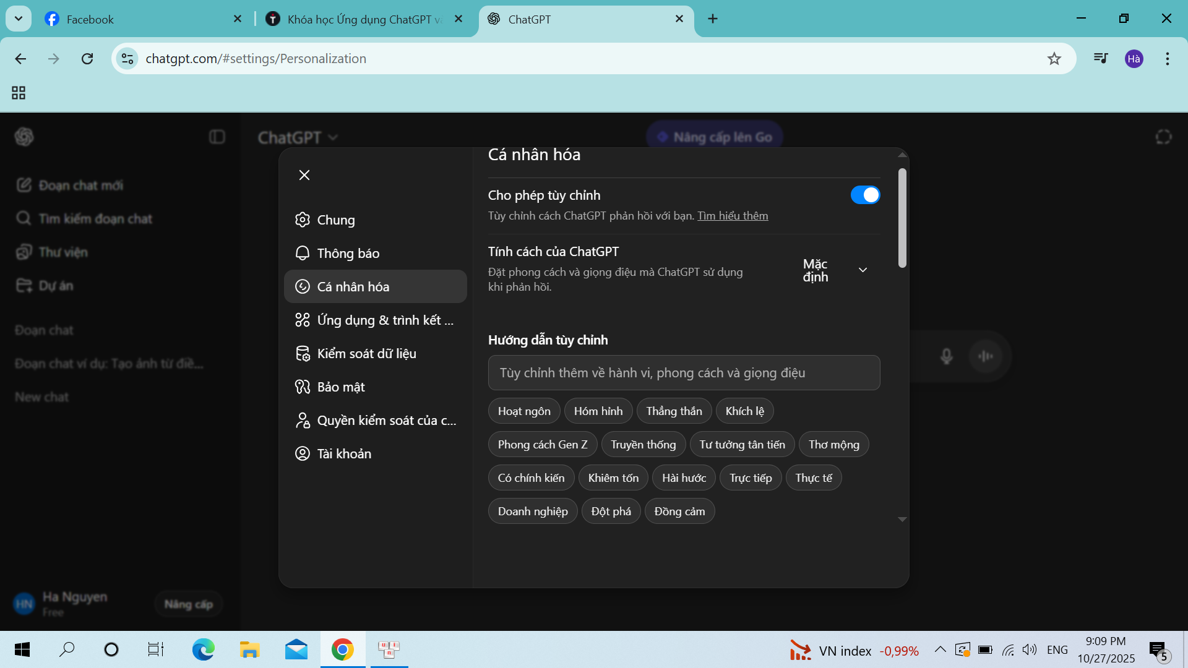Select the Hài hước style chip
Viewport: 1188px width, 668px height.
684,478
